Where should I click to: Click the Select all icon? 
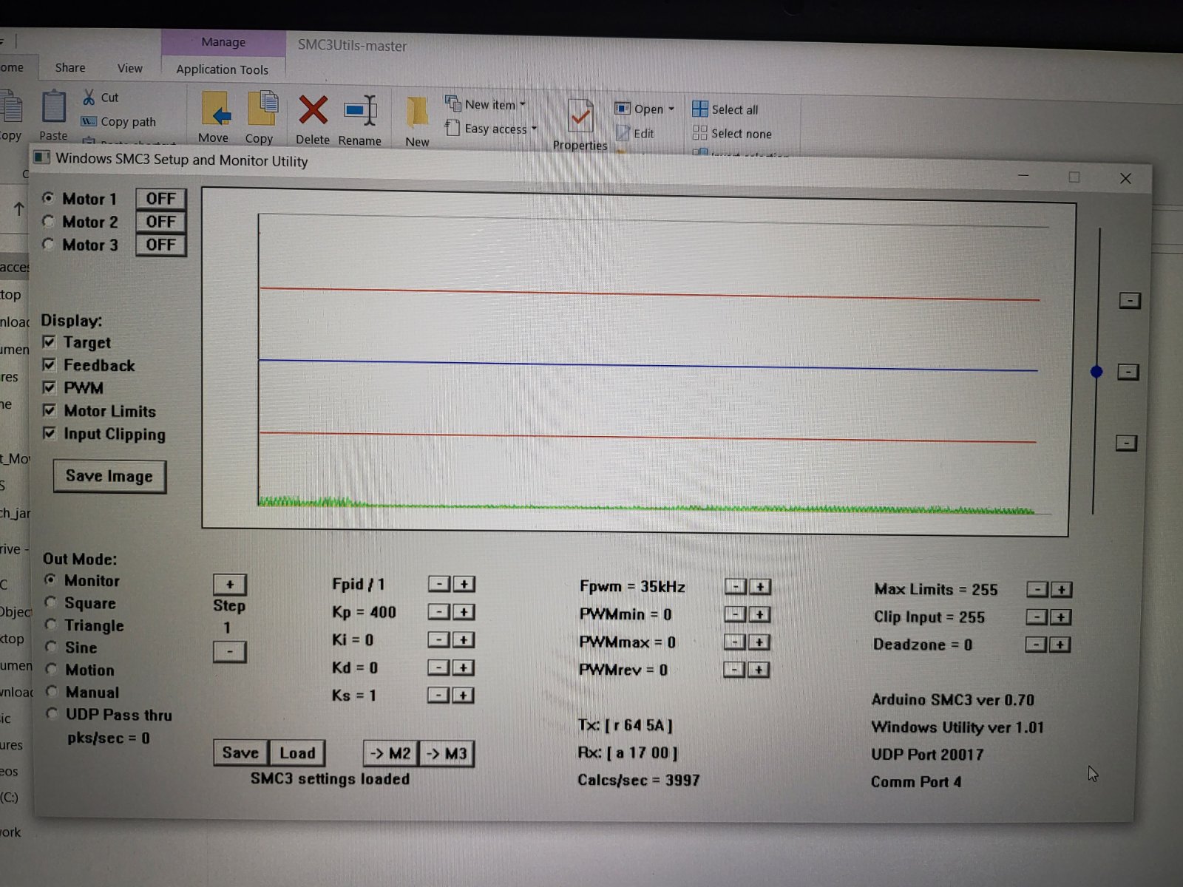[x=699, y=109]
